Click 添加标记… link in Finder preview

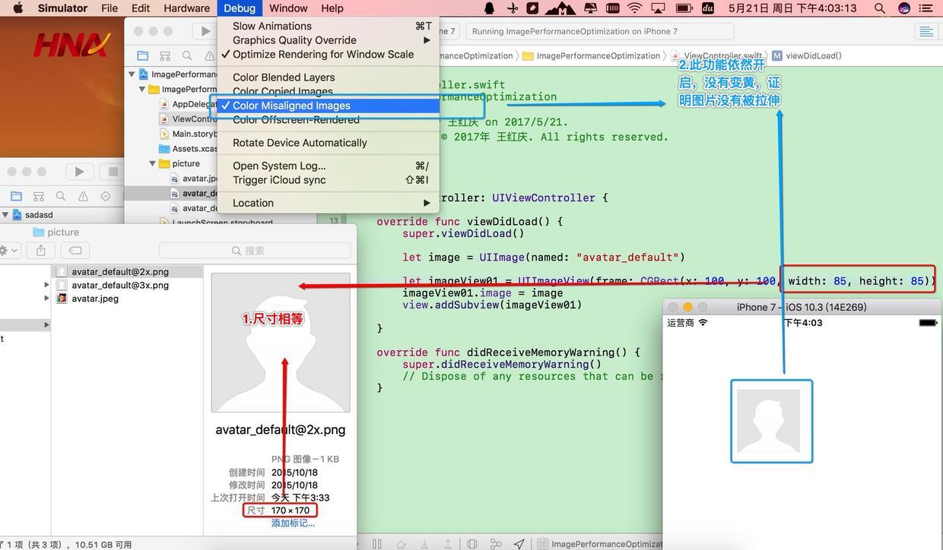[293, 523]
